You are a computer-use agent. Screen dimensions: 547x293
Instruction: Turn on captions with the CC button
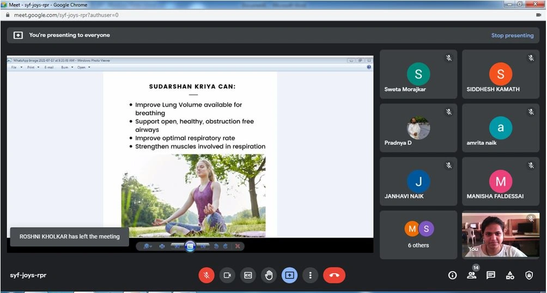(x=248, y=275)
